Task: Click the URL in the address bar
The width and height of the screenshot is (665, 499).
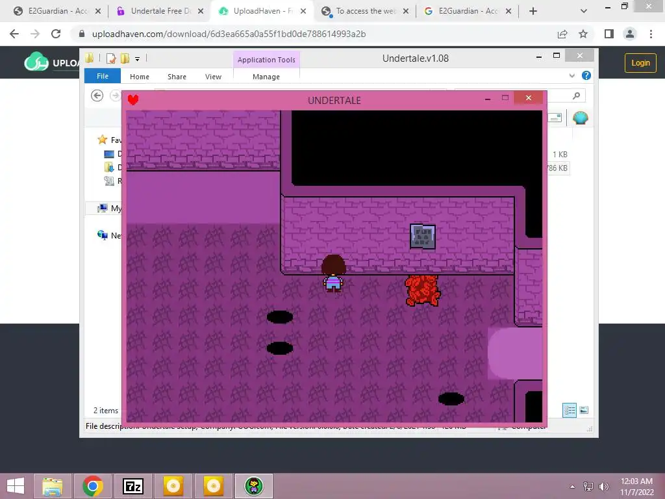Action: point(229,34)
